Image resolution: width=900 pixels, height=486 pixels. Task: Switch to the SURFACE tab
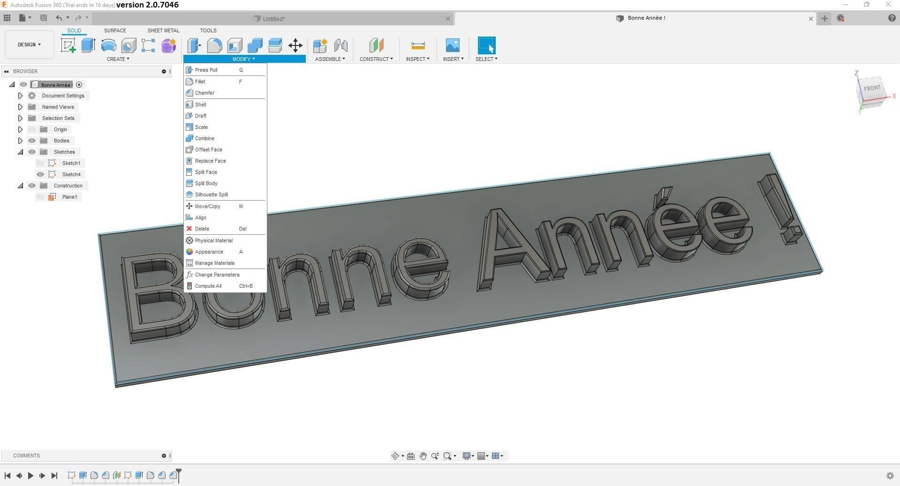point(115,30)
